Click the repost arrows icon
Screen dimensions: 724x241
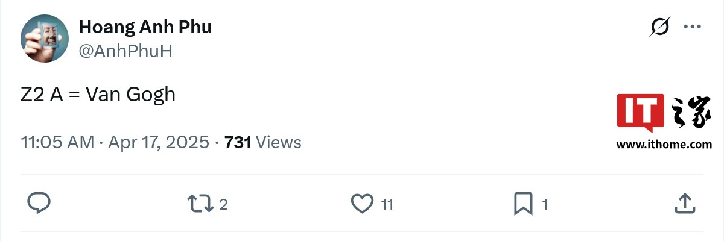tap(200, 204)
